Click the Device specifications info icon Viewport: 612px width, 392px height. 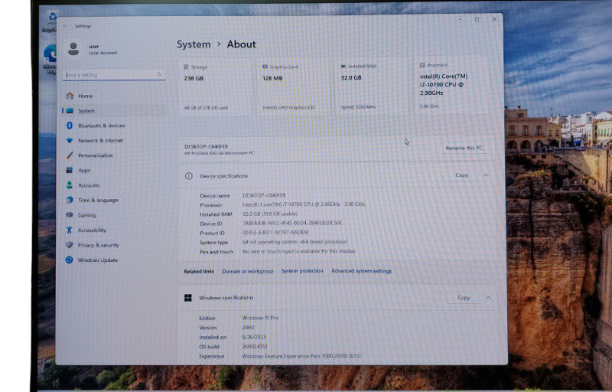189,176
